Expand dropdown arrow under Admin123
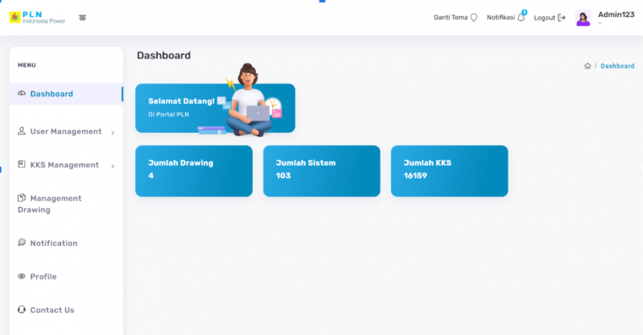 pos(600,24)
